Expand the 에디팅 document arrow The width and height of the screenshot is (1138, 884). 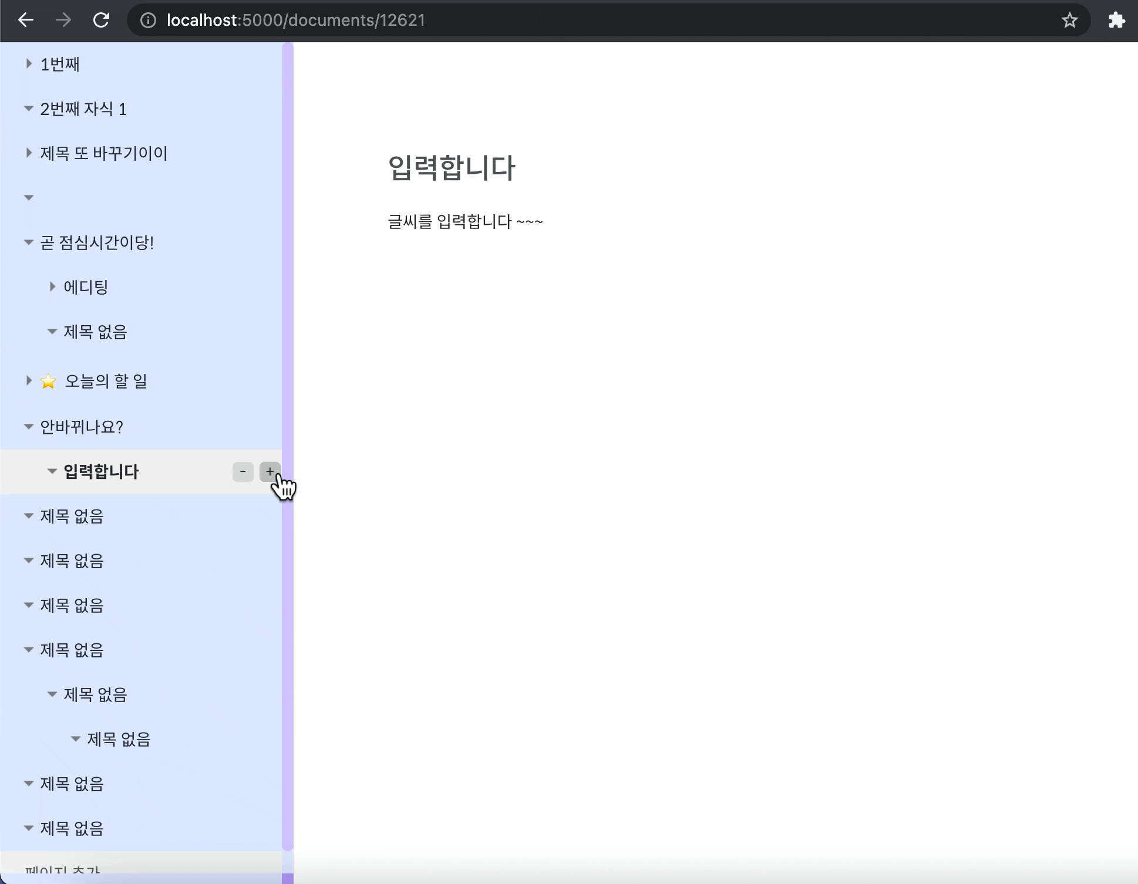[52, 287]
